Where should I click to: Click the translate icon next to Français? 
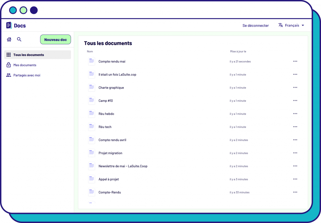pyautogui.click(x=281, y=25)
